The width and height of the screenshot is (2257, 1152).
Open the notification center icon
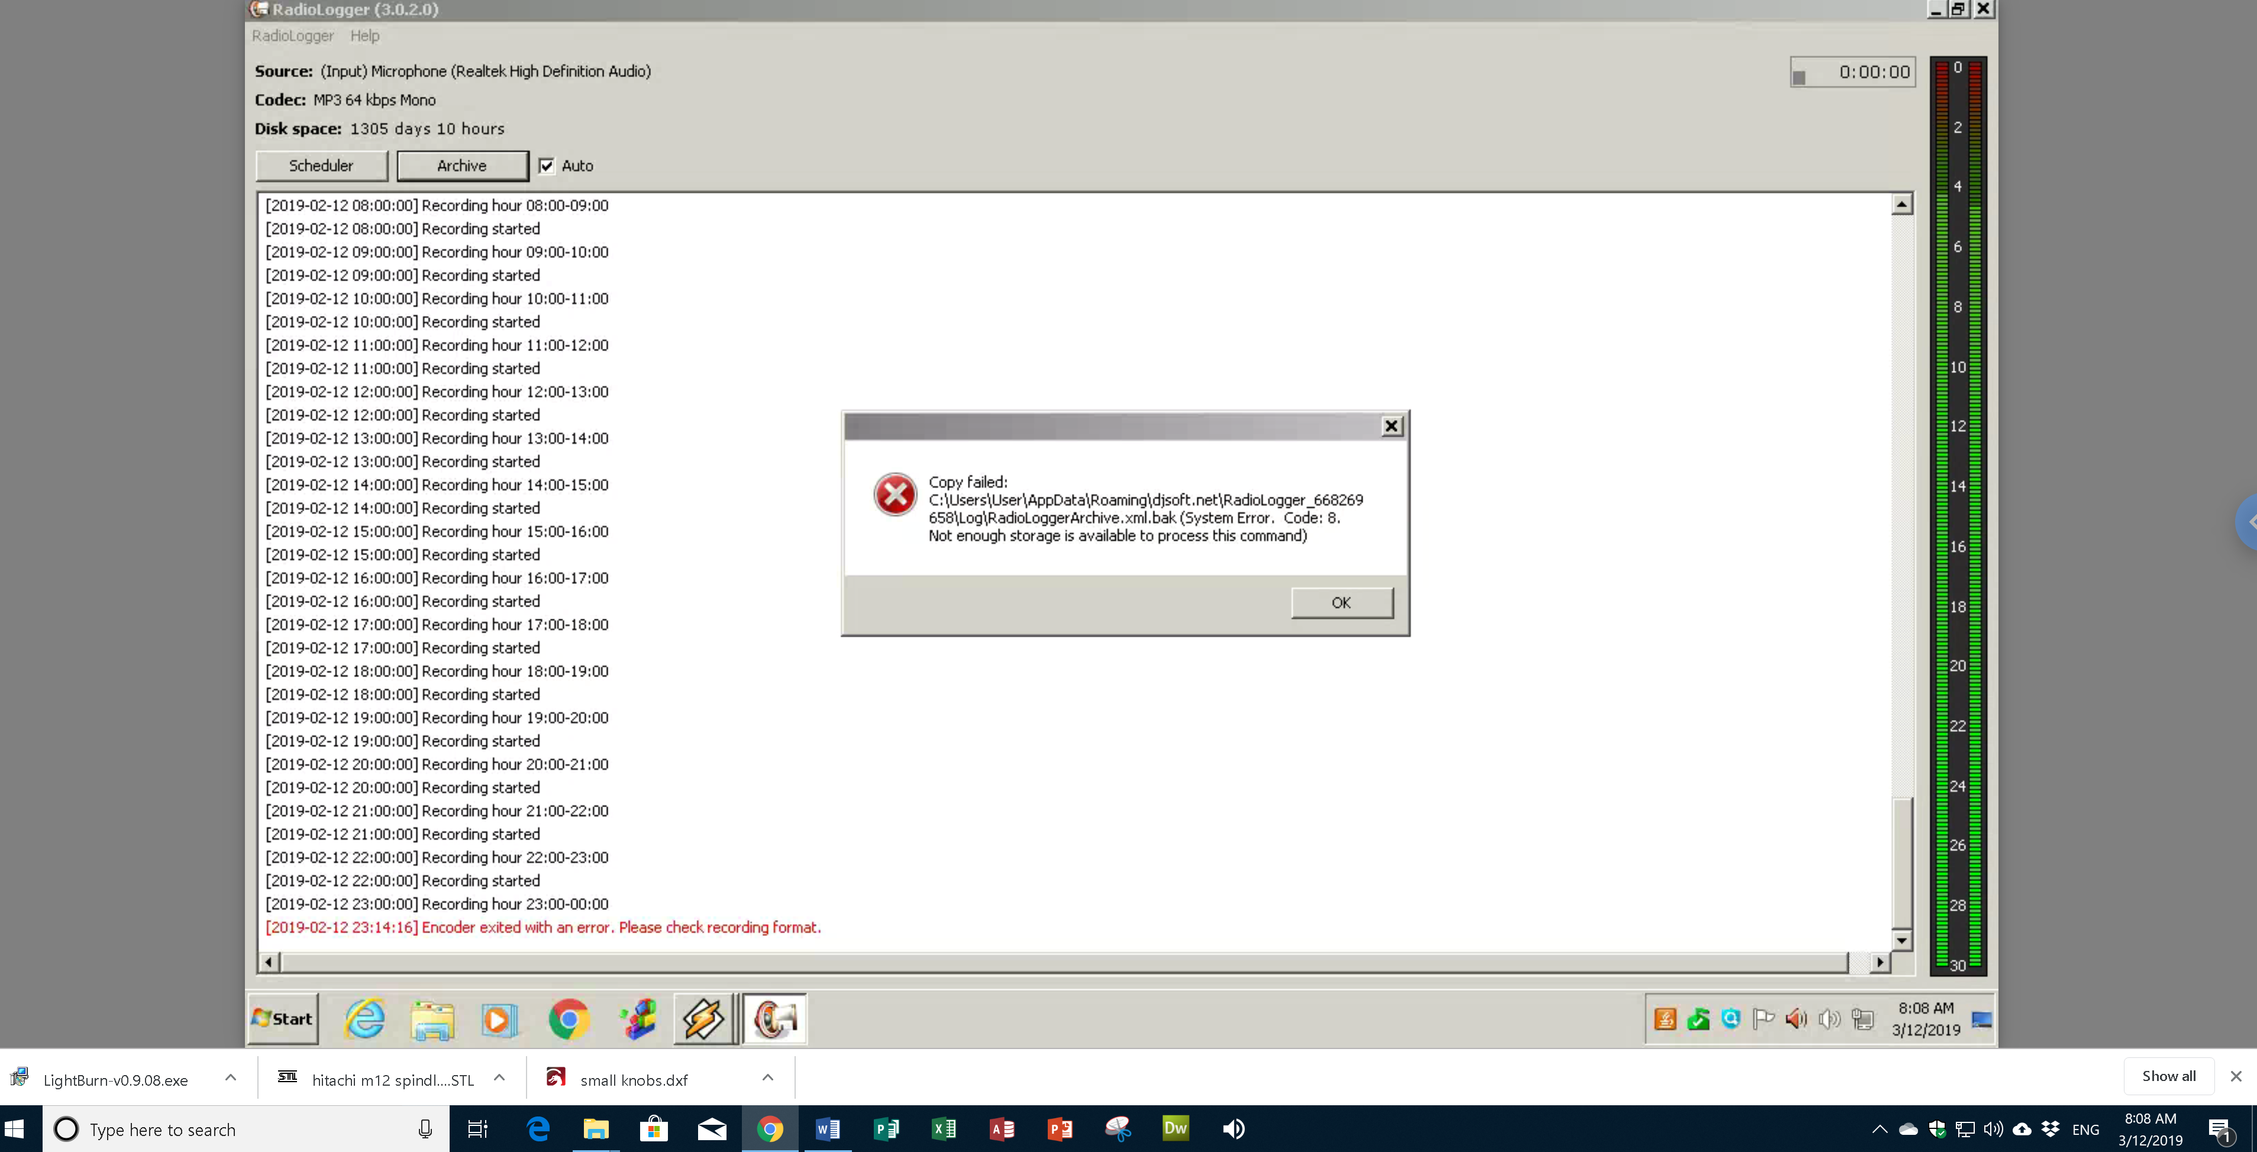[x=2219, y=1130]
